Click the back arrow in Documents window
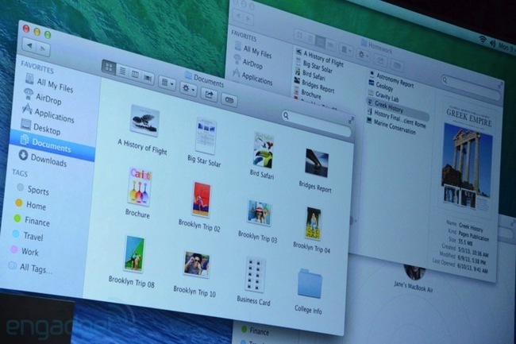 pyautogui.click(x=29, y=46)
